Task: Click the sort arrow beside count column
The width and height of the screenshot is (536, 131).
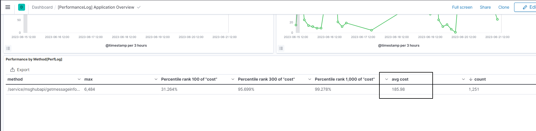Action: click(x=471, y=79)
